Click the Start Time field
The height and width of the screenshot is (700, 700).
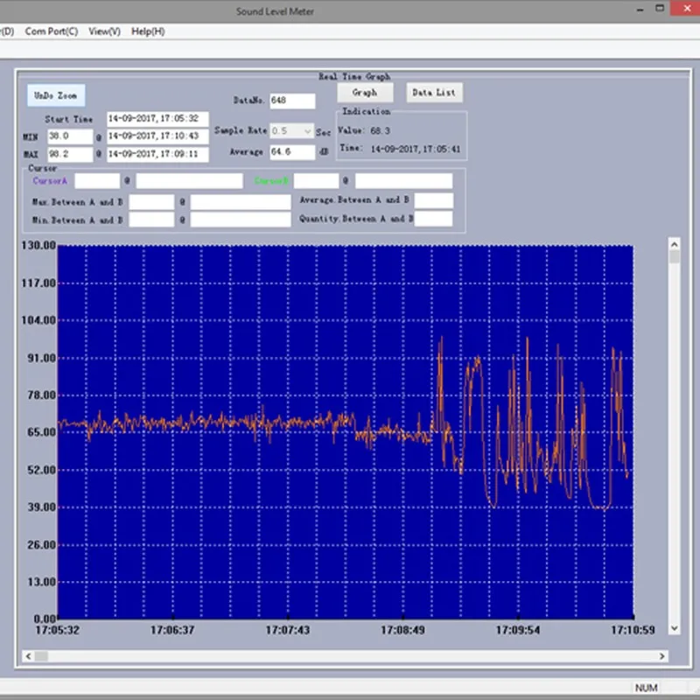(156, 118)
